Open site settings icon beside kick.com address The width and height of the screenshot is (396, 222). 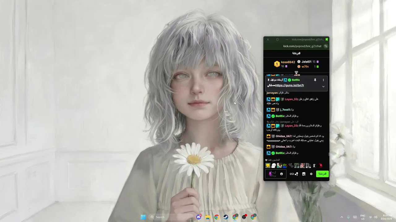(x=326, y=46)
